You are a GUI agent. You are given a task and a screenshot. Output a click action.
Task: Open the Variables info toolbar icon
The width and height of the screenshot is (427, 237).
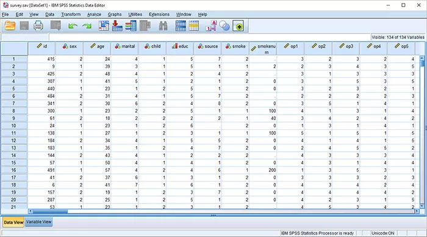131,26
